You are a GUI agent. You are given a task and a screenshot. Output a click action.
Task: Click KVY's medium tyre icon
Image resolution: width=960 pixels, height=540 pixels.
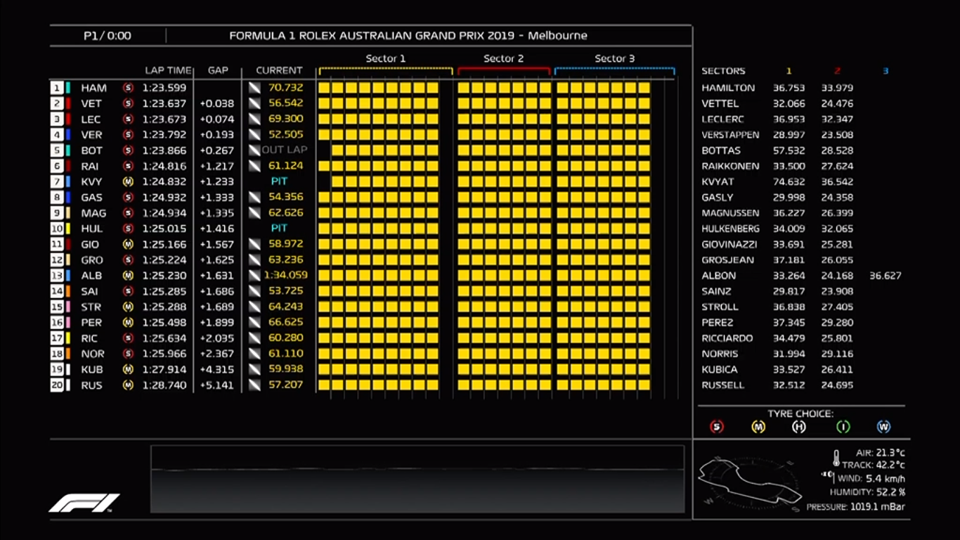tap(128, 181)
